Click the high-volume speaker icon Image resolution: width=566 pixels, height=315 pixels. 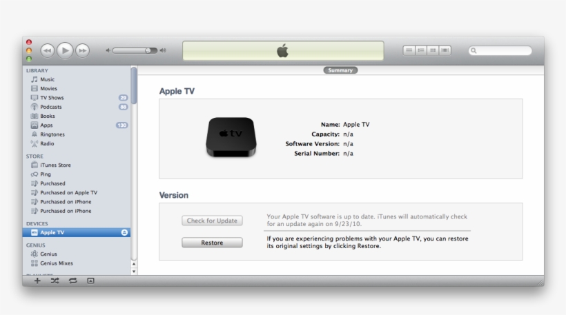click(163, 50)
